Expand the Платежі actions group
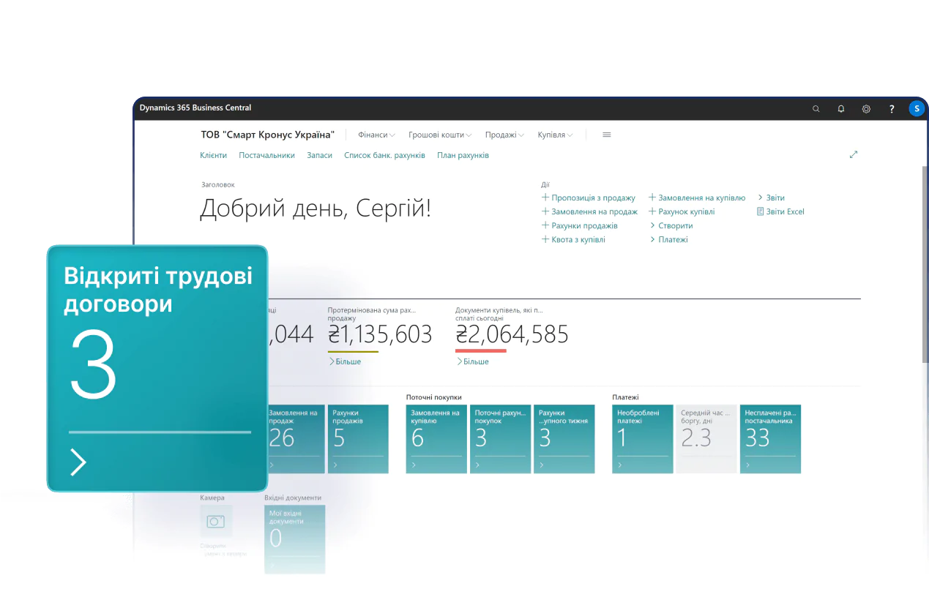This screenshot has height=597, width=929. point(672,239)
